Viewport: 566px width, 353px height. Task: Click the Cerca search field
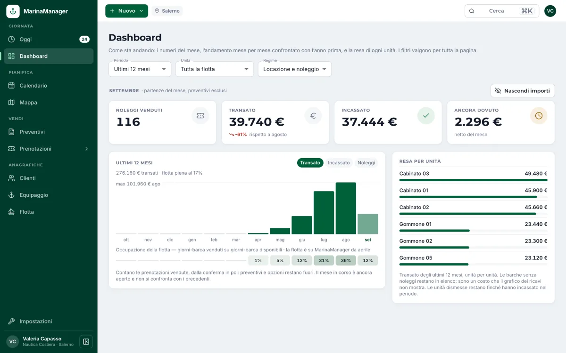click(502, 11)
